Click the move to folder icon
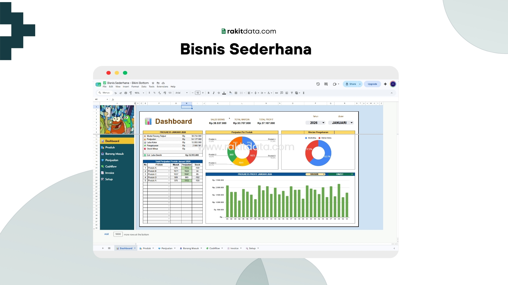Viewport: 508px width, 285px height. (x=158, y=83)
